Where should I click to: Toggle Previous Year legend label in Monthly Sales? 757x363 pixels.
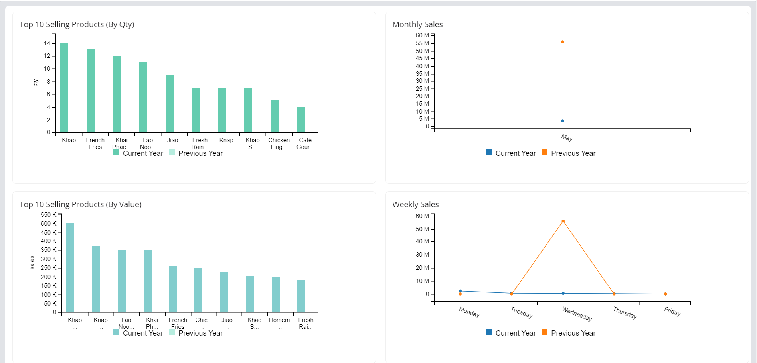click(x=573, y=153)
